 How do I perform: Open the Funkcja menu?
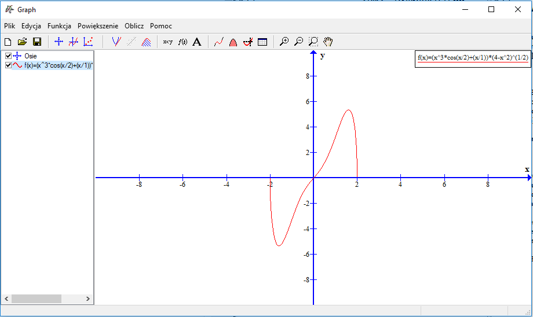(59, 26)
